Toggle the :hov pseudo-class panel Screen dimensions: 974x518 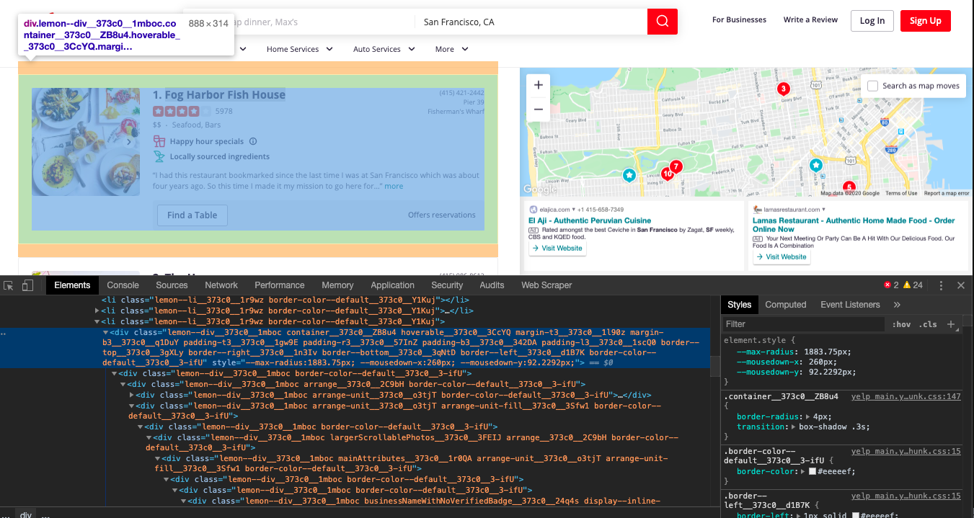tap(902, 324)
